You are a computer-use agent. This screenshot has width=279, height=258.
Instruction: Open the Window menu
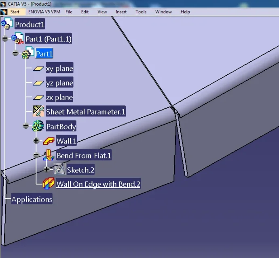click(163, 12)
